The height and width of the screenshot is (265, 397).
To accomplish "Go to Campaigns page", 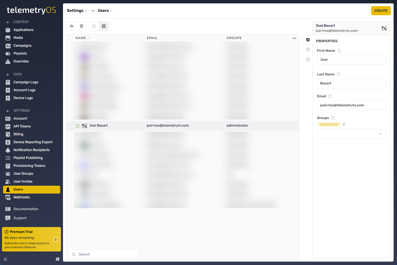I will [22, 46].
